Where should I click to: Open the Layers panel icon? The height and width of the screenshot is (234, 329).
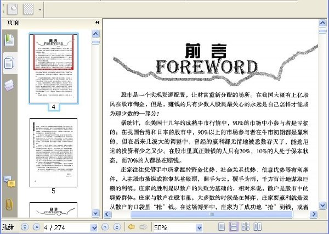pyautogui.click(x=9, y=85)
